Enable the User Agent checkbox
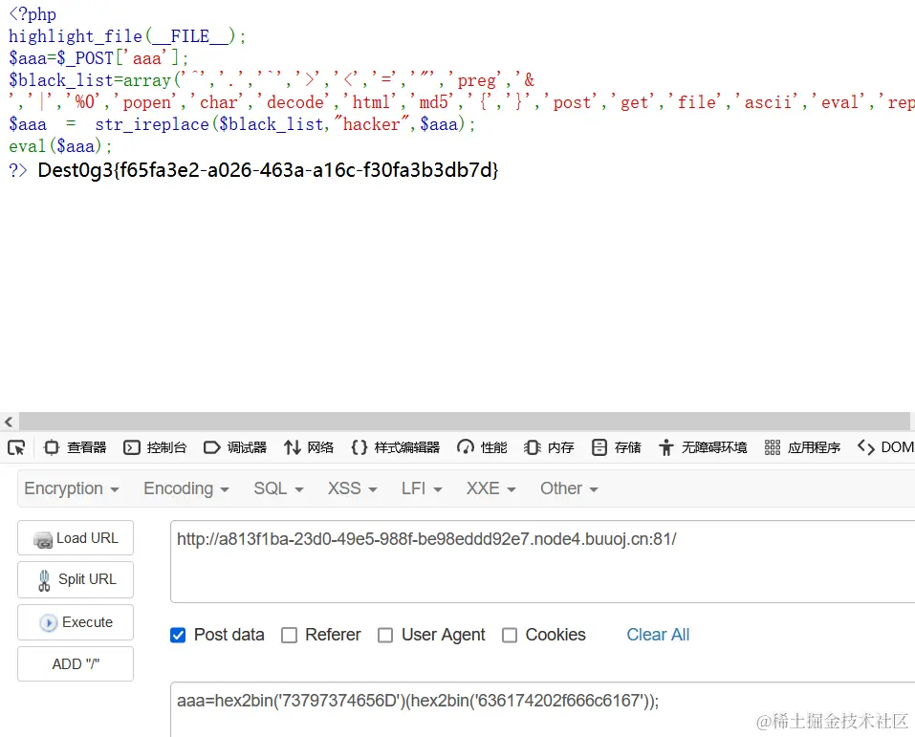The height and width of the screenshot is (737, 915). click(x=385, y=635)
